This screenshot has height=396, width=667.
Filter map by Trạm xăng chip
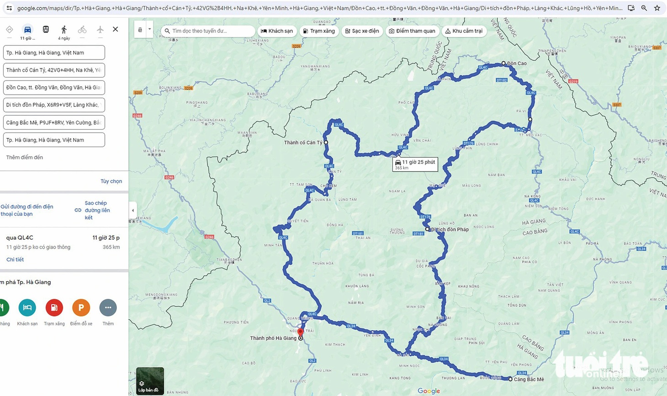pos(319,31)
